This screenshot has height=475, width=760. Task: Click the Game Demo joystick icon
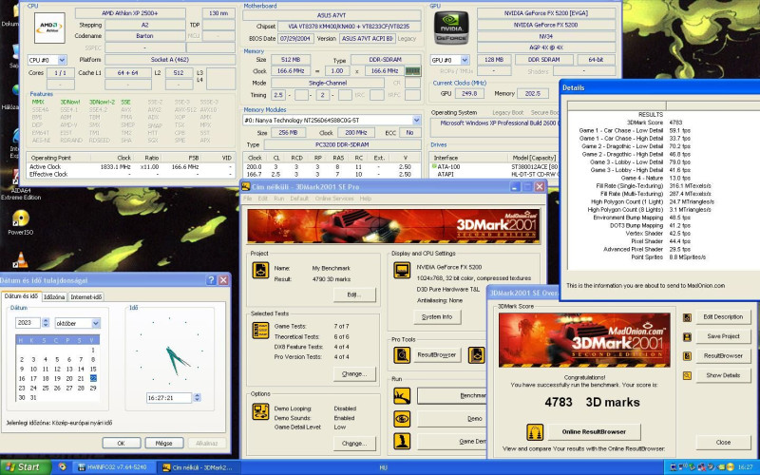pos(402,442)
